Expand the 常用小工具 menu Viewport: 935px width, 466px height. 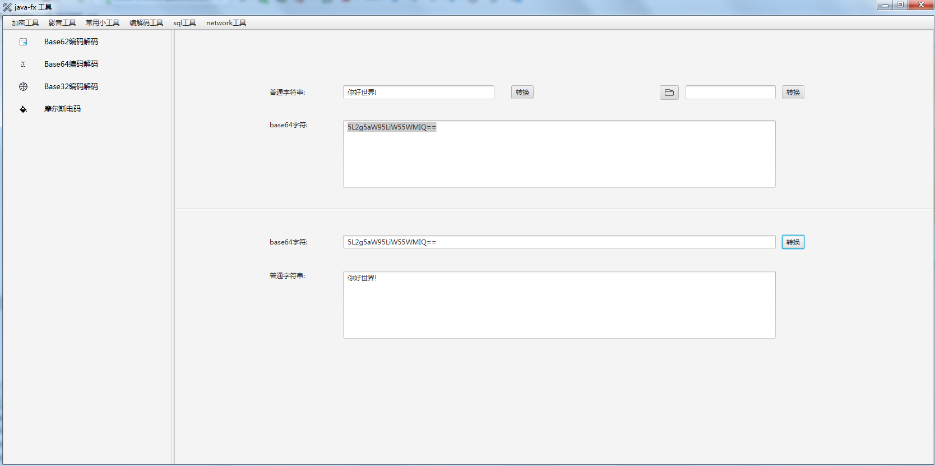(x=103, y=23)
